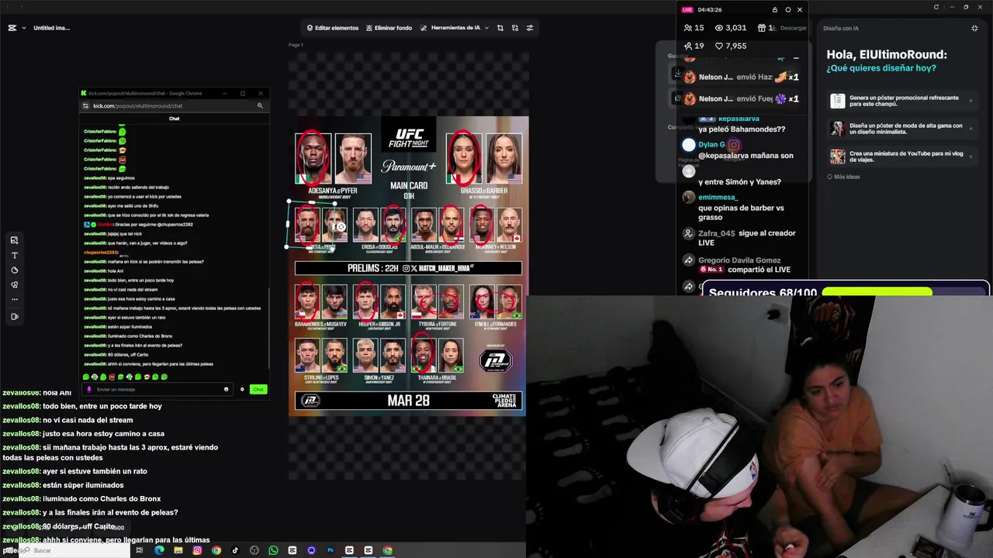The height and width of the screenshot is (558, 993).
Task: Open File Explorer from the taskbar
Action: (x=178, y=550)
